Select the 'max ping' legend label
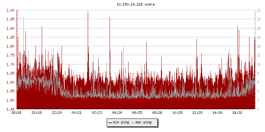This screenshot has width=265, height=132. 143,122
